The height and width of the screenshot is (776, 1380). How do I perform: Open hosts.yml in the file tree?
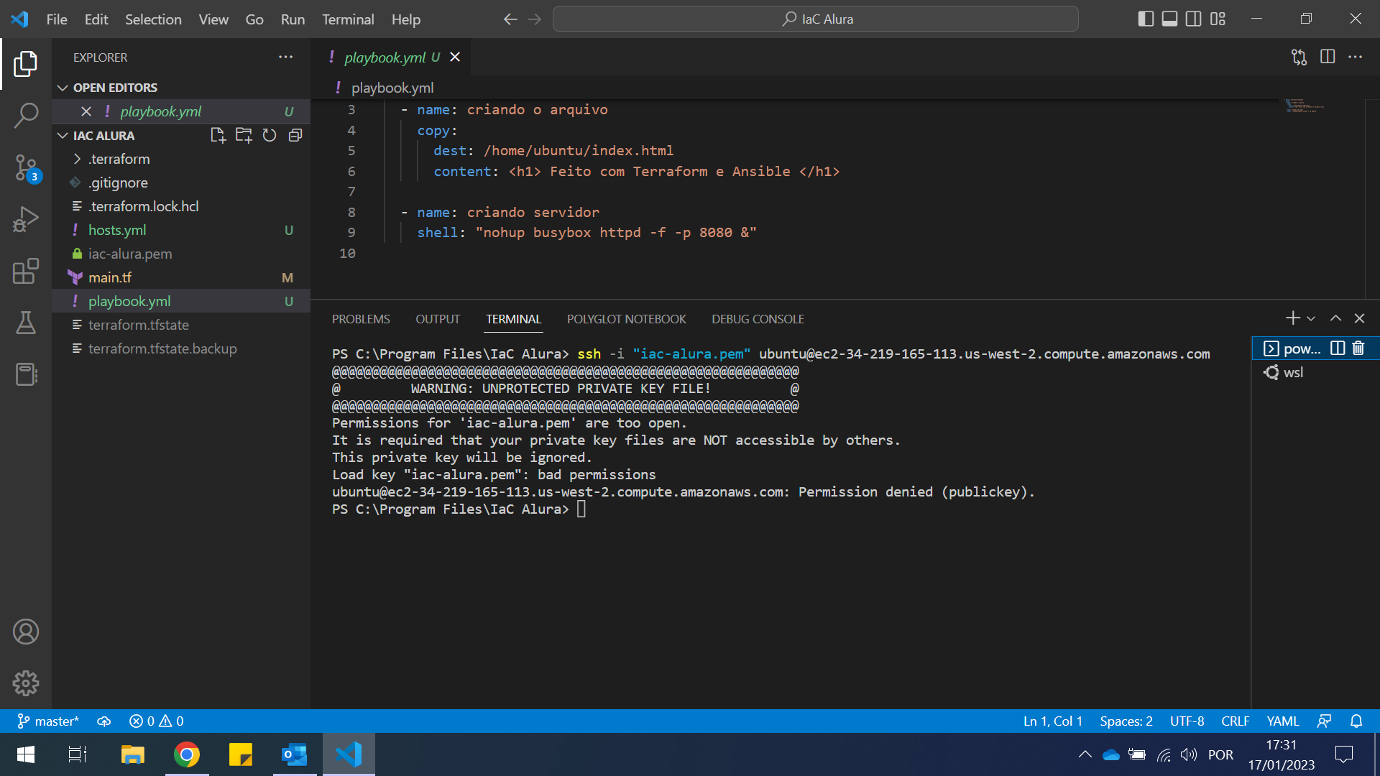tap(117, 230)
